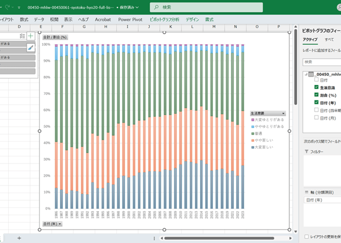Switch to すべて tab in field pane
This screenshot has height=243, width=341.
329,39
